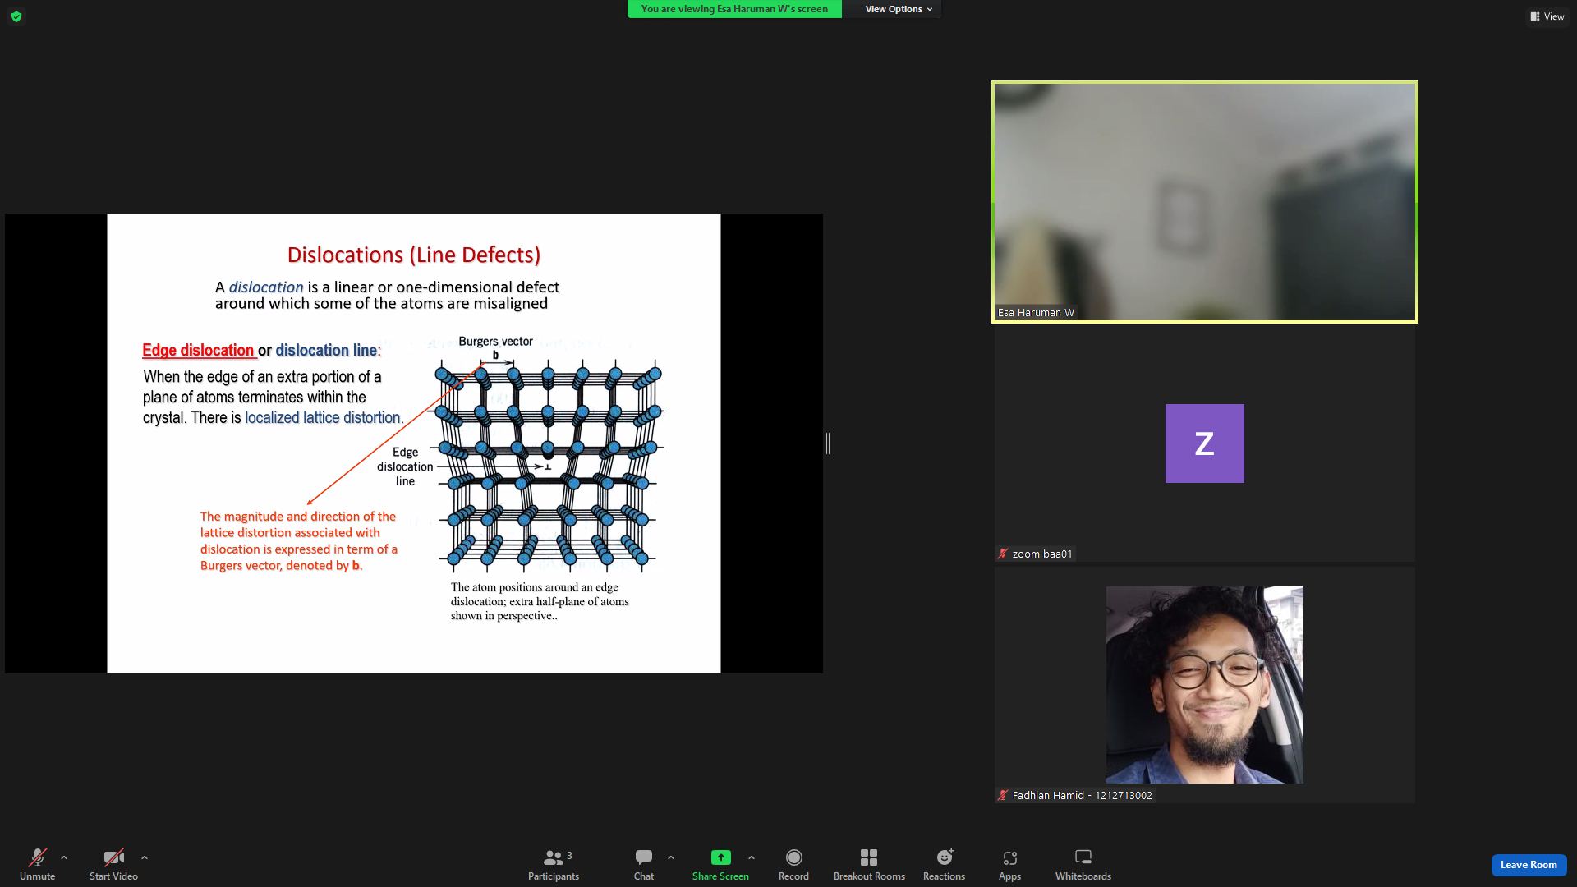Click the muted mic icon beside zoom baa01

point(1003,554)
